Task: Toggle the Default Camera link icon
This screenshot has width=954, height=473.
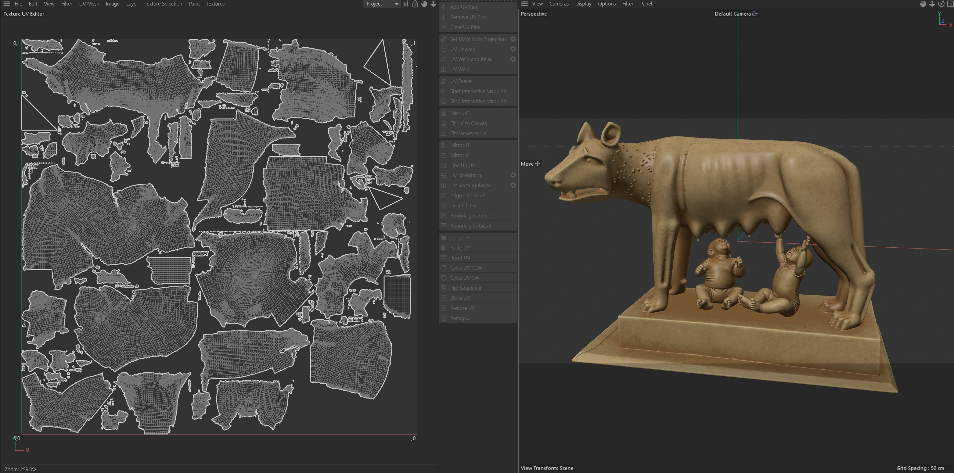Action: [755, 14]
